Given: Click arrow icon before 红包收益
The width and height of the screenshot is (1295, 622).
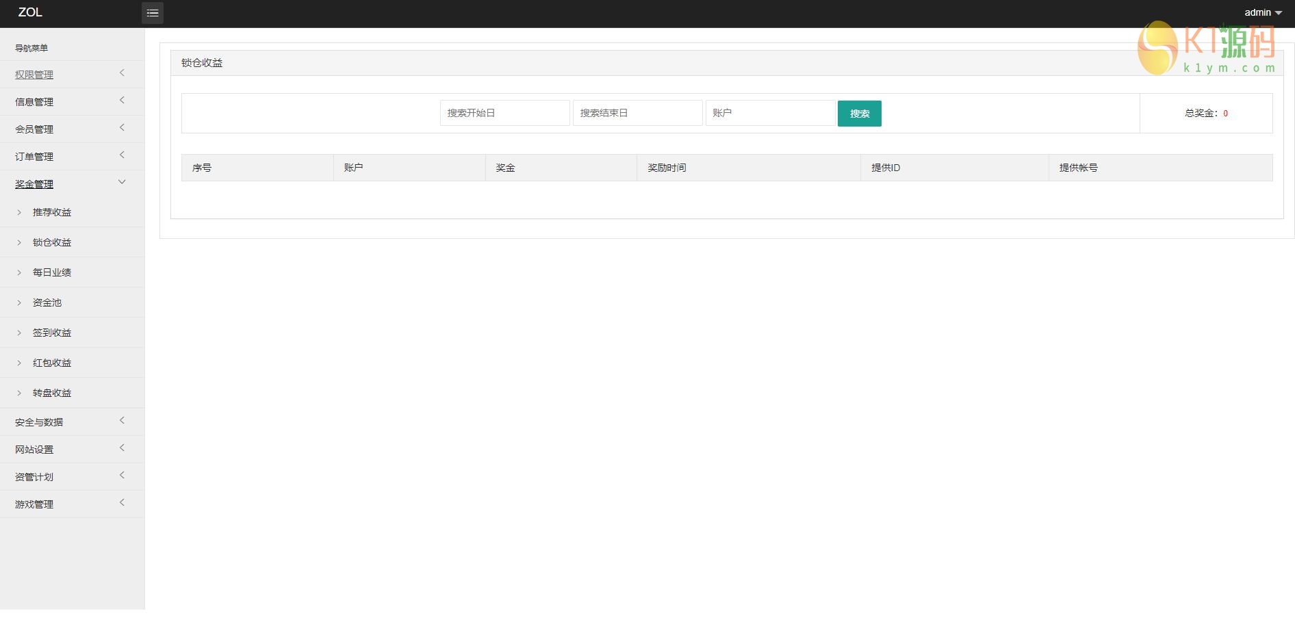Looking at the screenshot, I should pos(19,363).
